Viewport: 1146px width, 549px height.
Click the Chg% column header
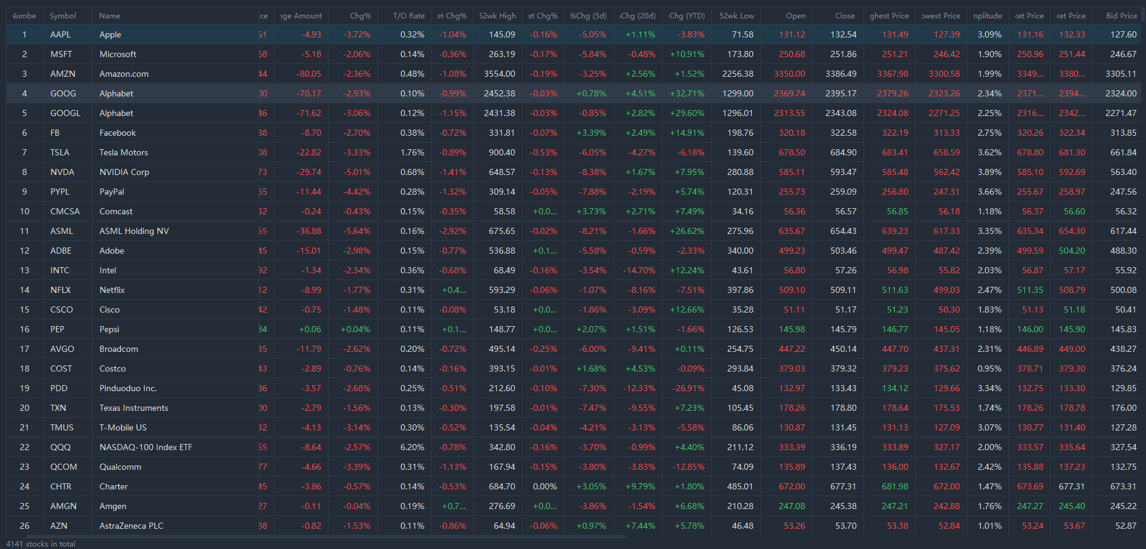click(361, 15)
